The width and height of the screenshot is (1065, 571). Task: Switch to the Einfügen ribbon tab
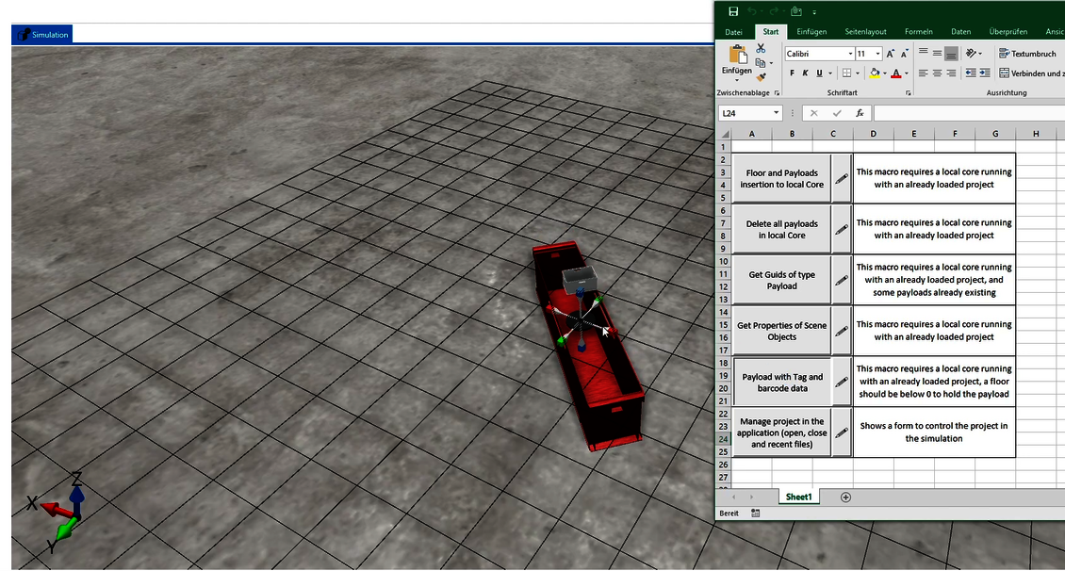click(811, 32)
